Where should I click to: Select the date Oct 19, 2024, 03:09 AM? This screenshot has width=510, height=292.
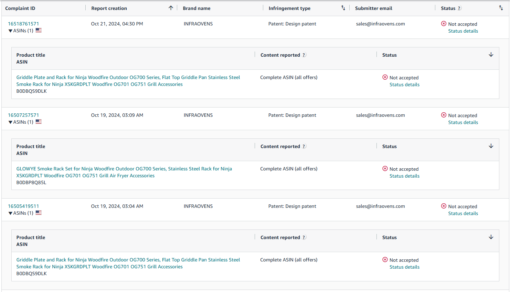click(x=117, y=115)
